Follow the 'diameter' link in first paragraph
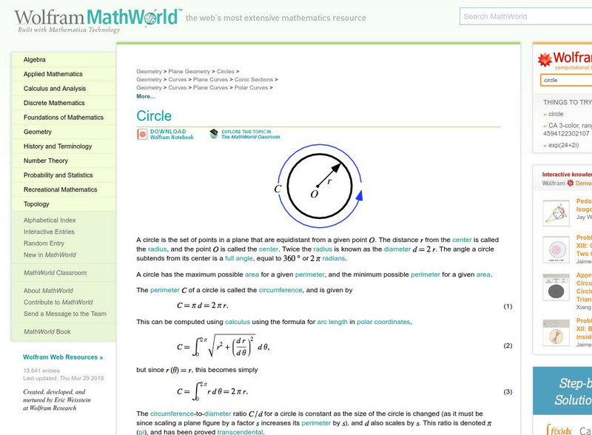Viewport: 592px width, 435px height. (x=397, y=249)
